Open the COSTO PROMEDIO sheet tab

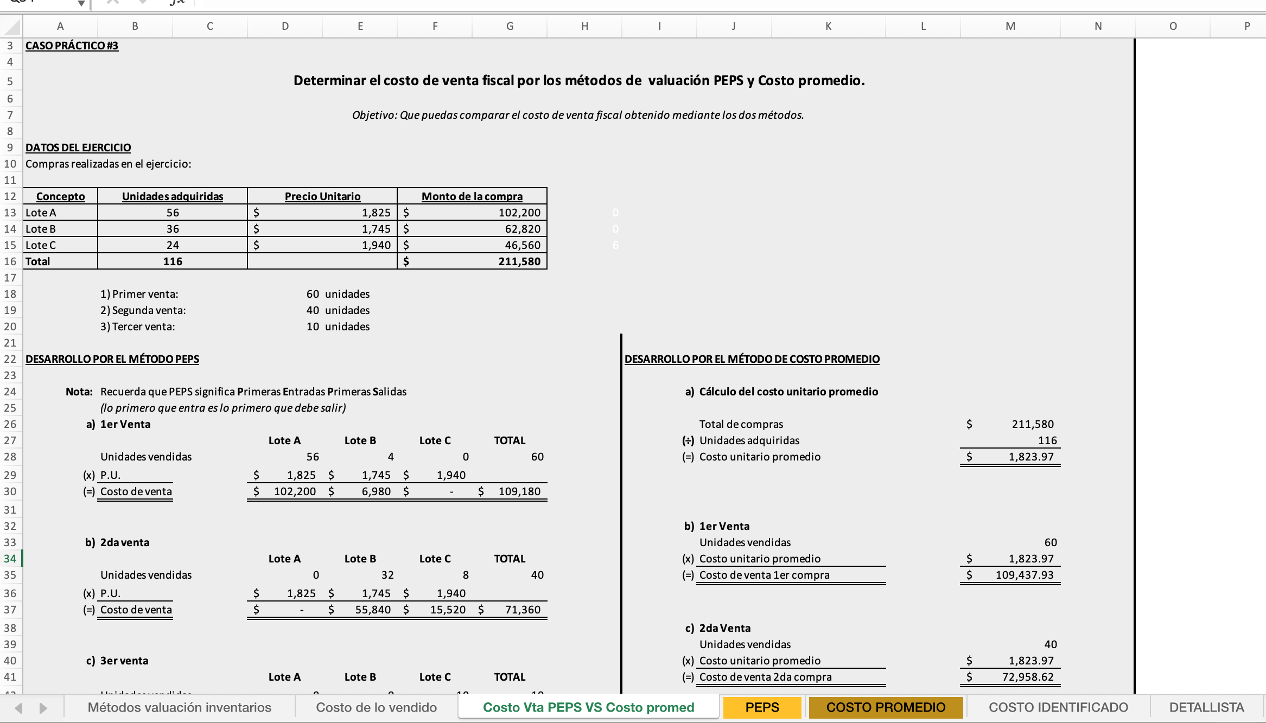885,707
